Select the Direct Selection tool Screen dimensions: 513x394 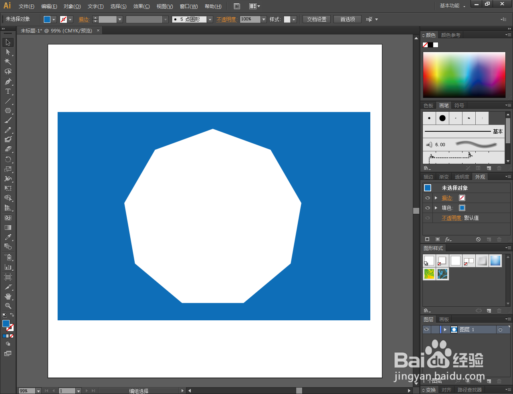click(x=8, y=52)
